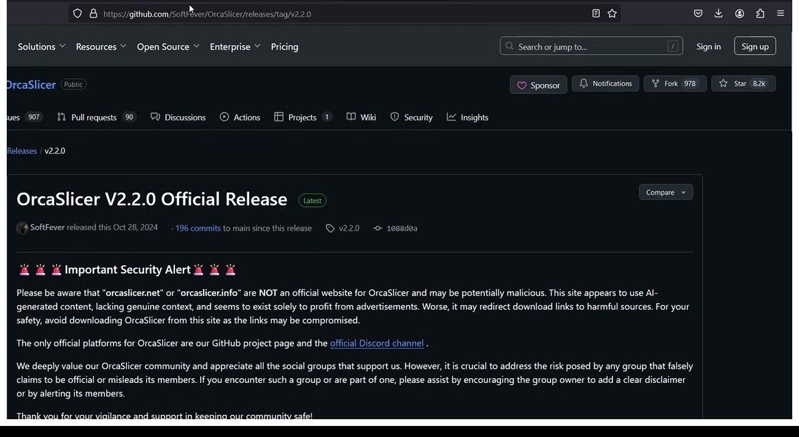Viewport: 799px width, 437px height.
Task: Click the Notifications button
Action: [606, 83]
